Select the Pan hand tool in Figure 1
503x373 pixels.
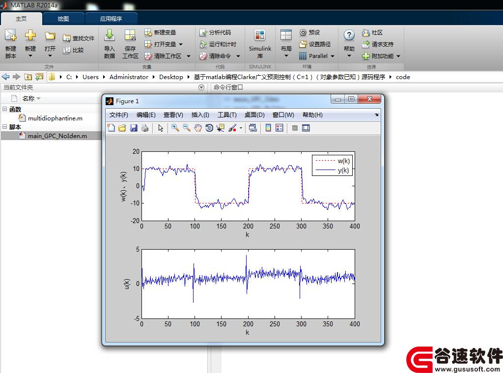[x=198, y=128]
